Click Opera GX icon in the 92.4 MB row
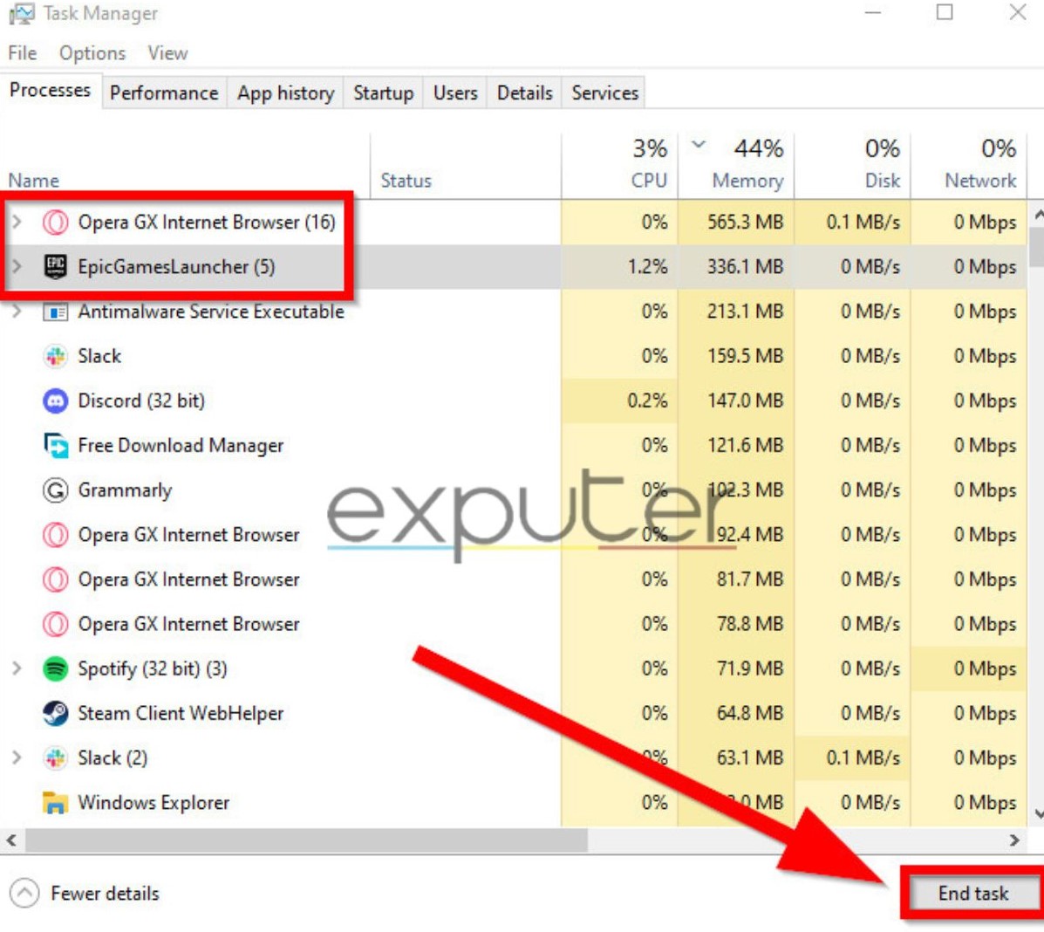The width and height of the screenshot is (1044, 932). [55, 534]
